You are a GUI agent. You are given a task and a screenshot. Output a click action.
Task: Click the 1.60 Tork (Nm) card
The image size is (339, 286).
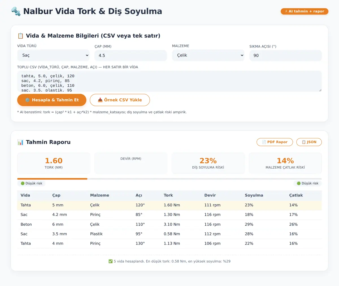click(x=54, y=163)
